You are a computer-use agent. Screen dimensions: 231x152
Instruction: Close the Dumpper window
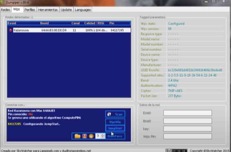point(224,2)
